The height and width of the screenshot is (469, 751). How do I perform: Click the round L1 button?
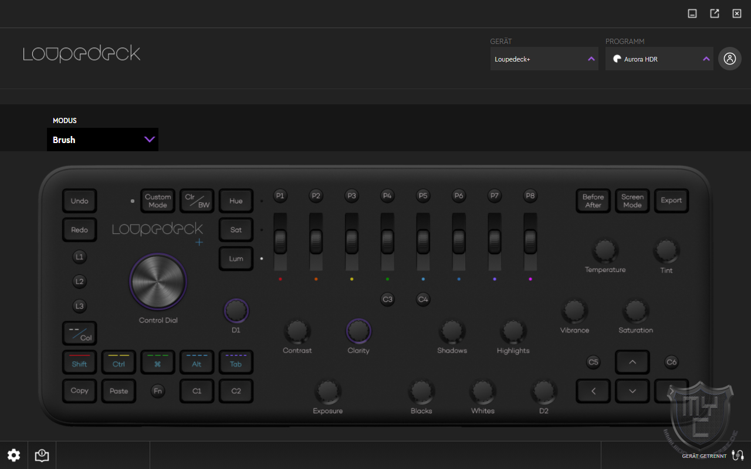(x=80, y=257)
